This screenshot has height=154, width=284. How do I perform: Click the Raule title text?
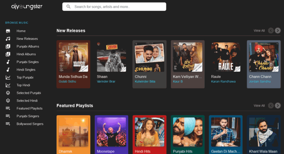pyautogui.click(x=216, y=77)
